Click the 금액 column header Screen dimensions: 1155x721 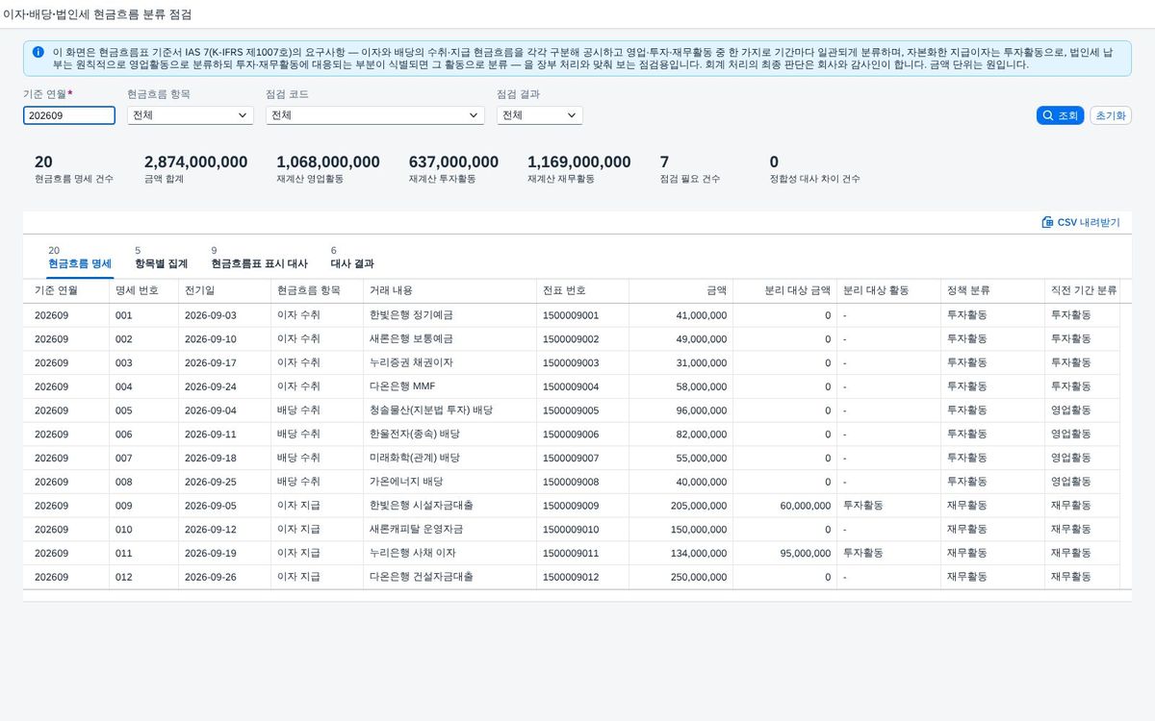click(x=680, y=291)
